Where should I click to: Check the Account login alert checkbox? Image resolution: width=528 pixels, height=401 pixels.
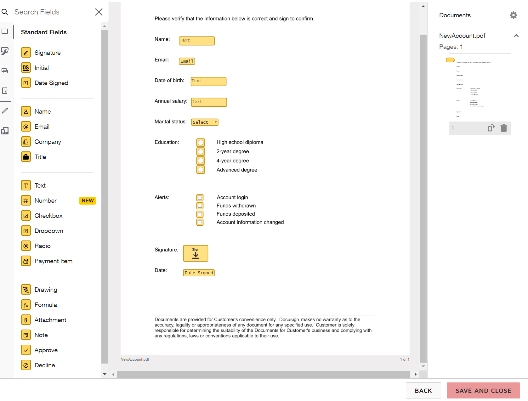click(200, 197)
